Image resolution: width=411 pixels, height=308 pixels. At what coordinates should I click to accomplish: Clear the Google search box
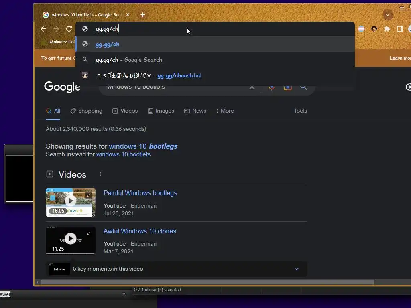point(252,87)
